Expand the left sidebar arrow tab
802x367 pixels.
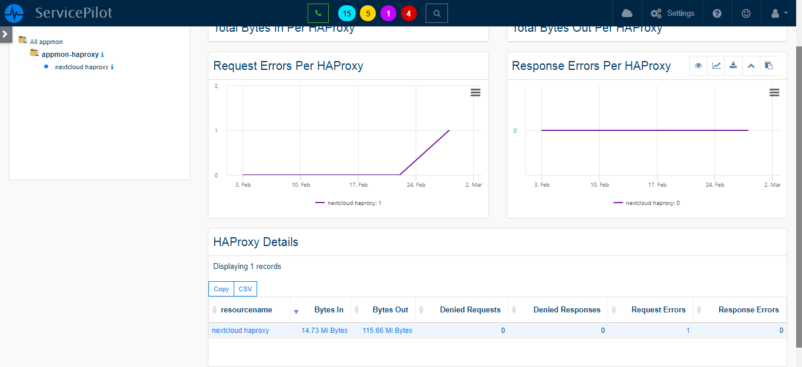click(5, 34)
